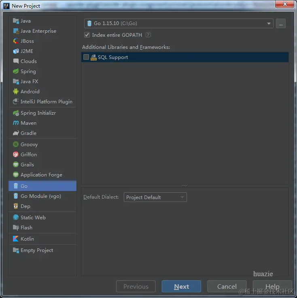Click the Kotlin logo icon
Image resolution: width=297 pixels, height=298 pixels.
pyautogui.click(x=16, y=239)
